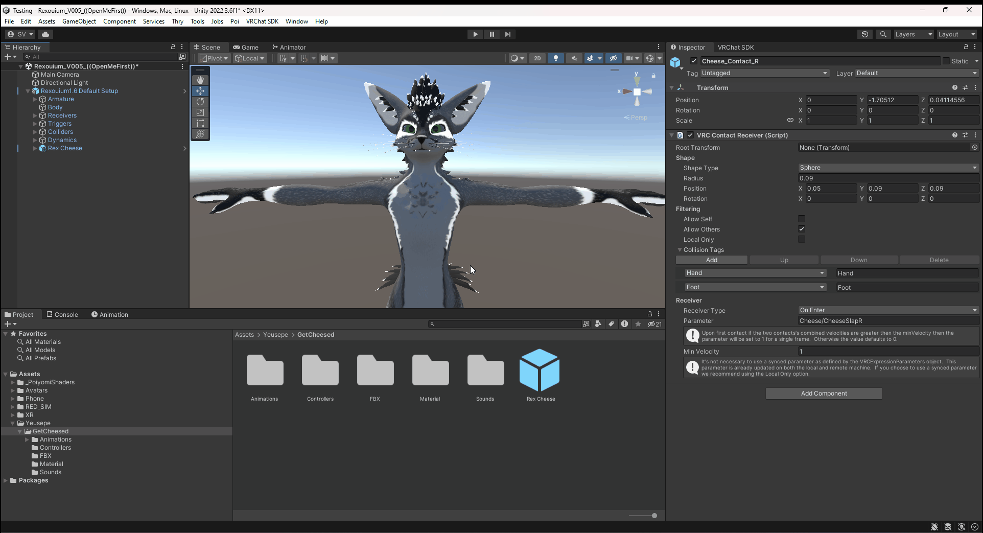Click the Project favorites star icon

point(638,324)
